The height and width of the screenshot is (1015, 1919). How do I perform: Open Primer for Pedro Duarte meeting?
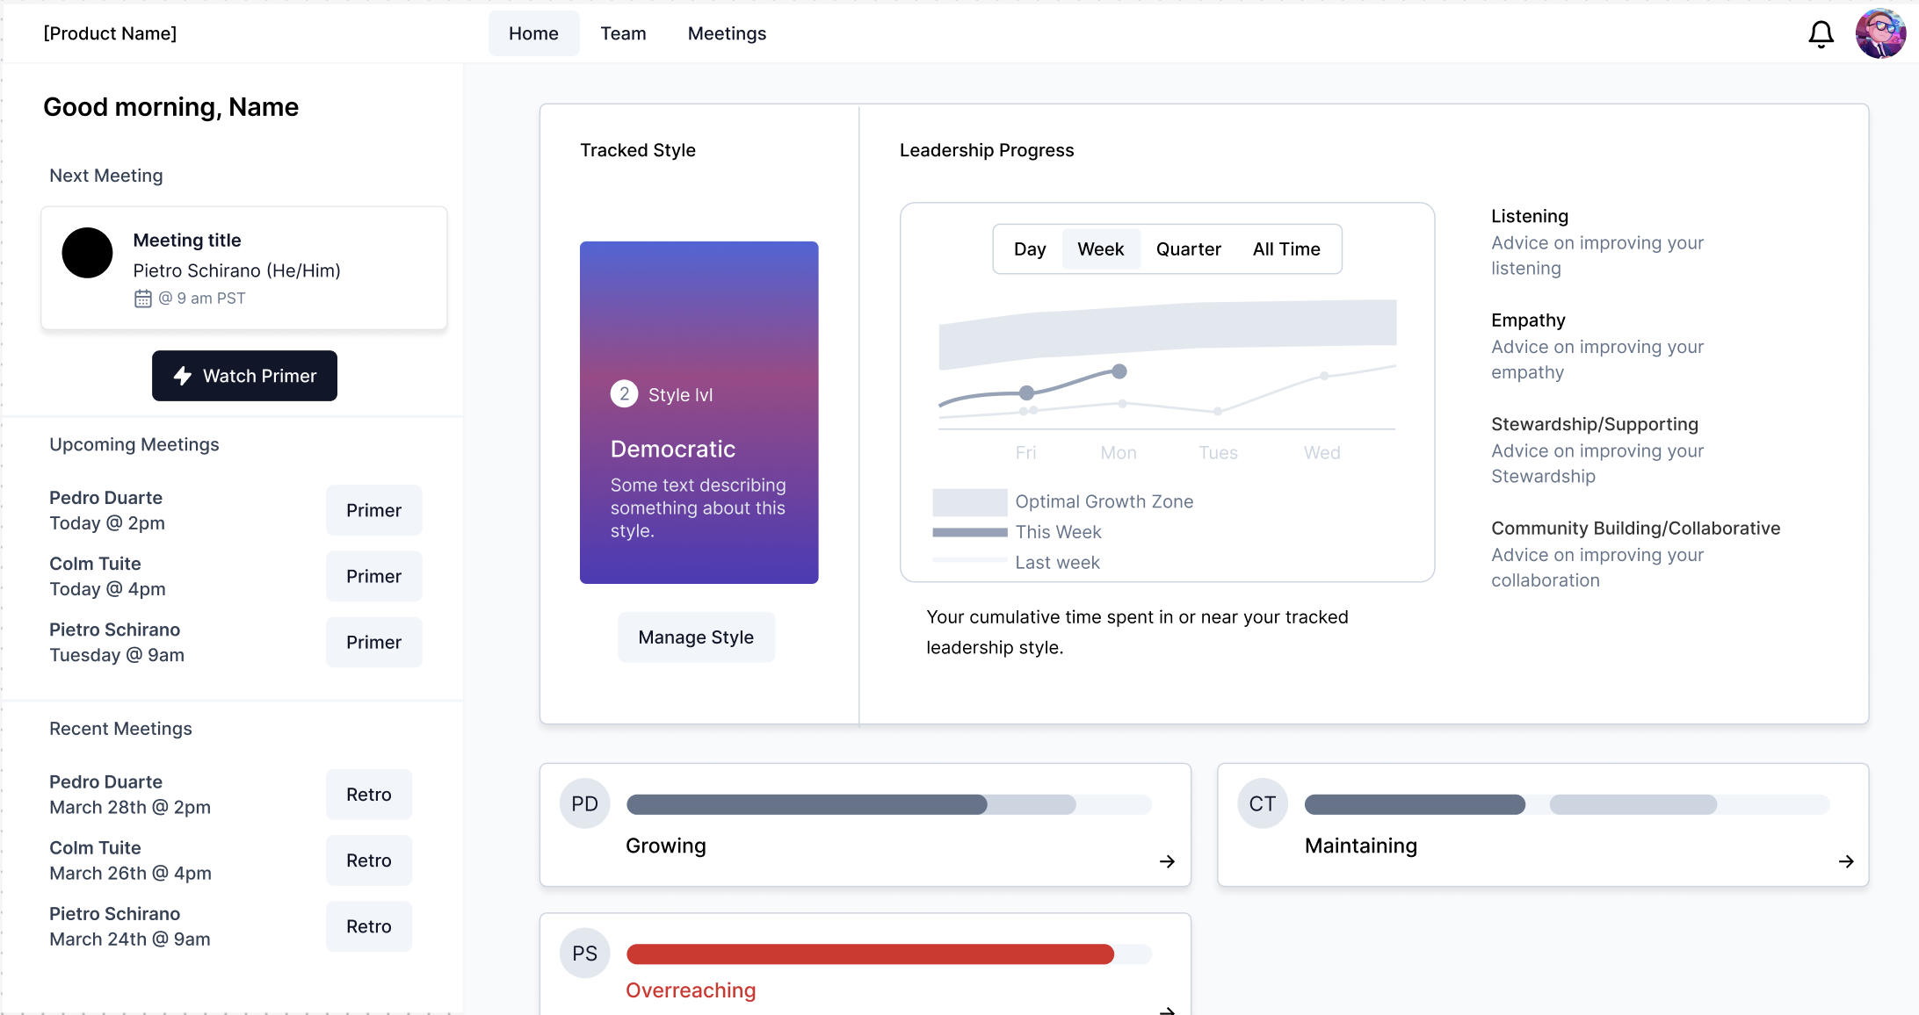click(373, 510)
